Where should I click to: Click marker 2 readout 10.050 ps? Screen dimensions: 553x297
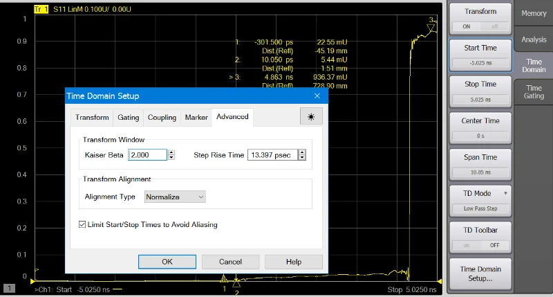pos(277,60)
